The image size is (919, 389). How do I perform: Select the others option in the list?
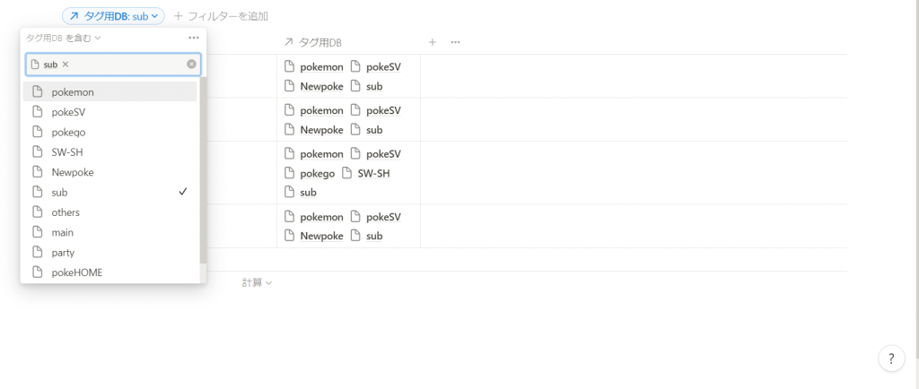click(x=109, y=212)
